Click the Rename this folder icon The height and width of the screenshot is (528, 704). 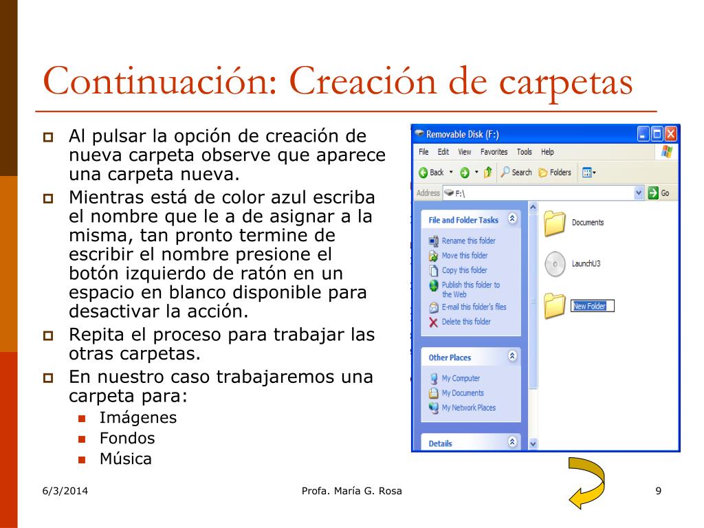pos(433,241)
